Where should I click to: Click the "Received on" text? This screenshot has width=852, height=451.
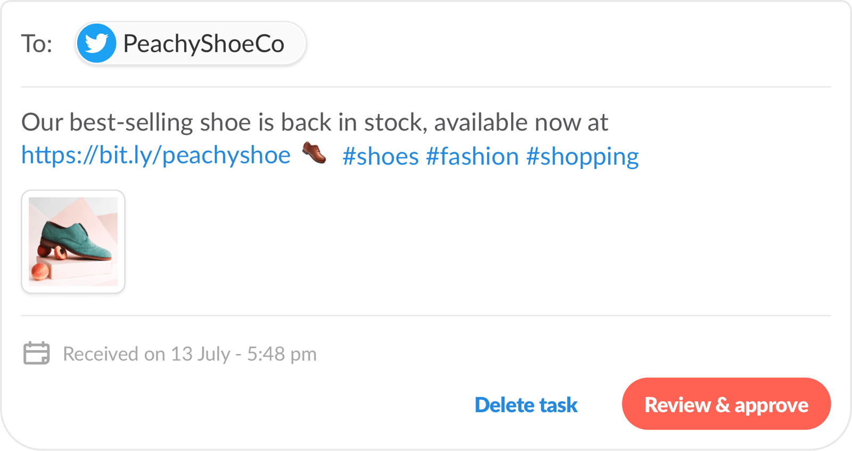[x=114, y=354]
